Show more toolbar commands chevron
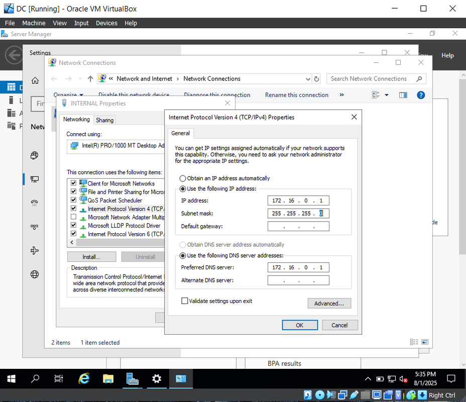 pyautogui.click(x=342, y=95)
